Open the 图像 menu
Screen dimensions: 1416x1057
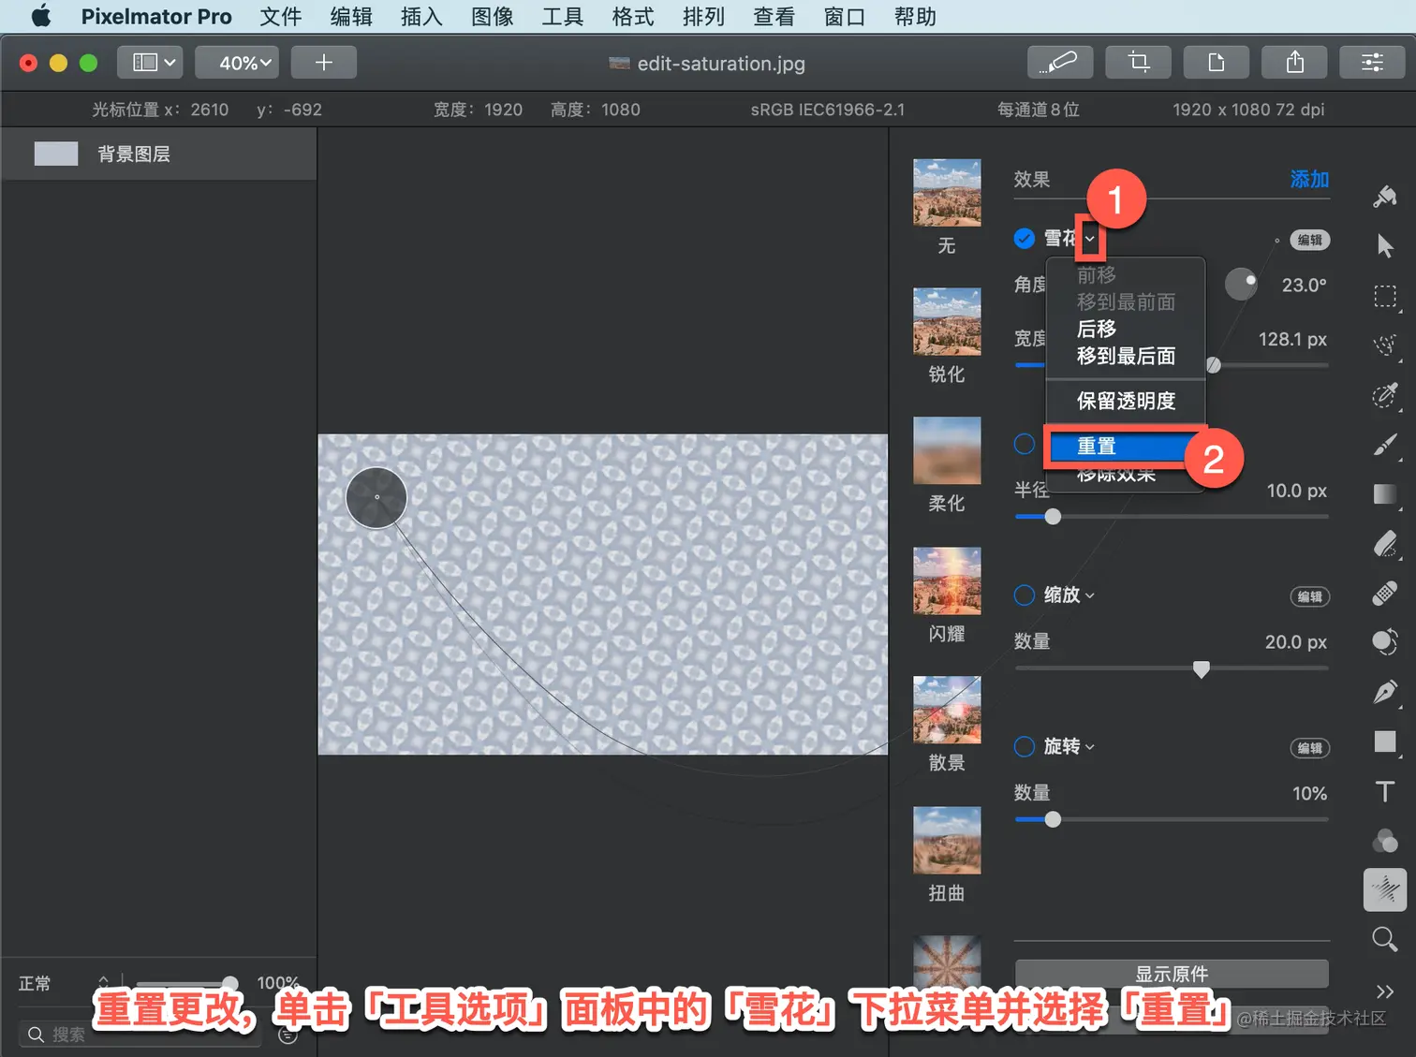(x=493, y=17)
